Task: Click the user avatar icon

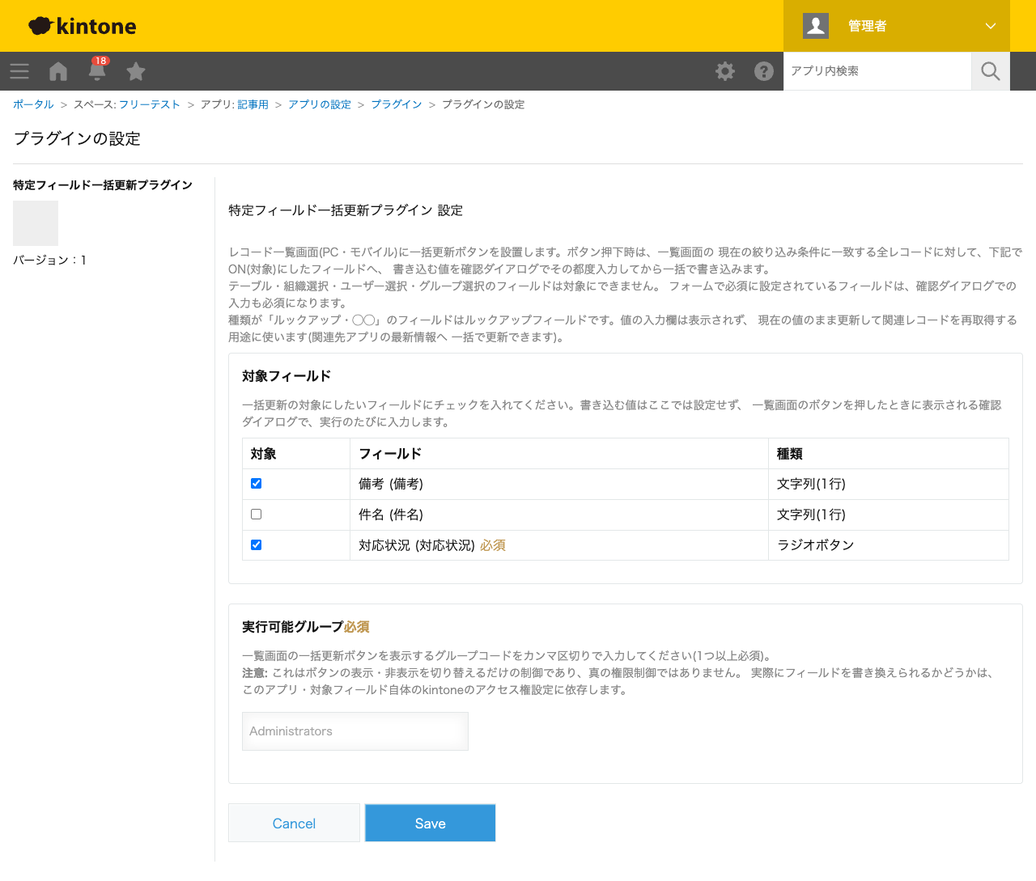Action: pos(816,26)
